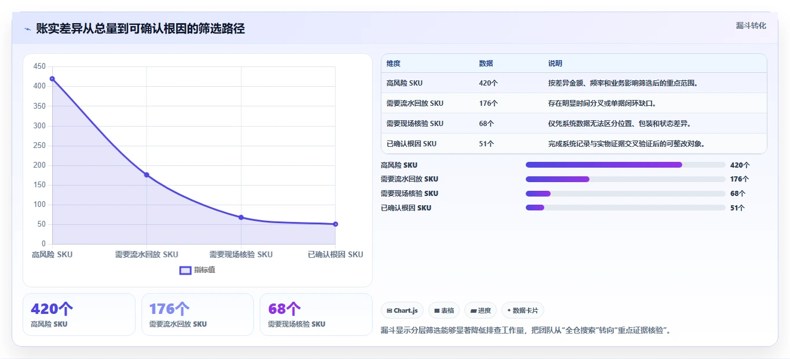The image size is (790, 359).
Task: Click the 高风险 SKU progress bar
Action: tap(625, 165)
